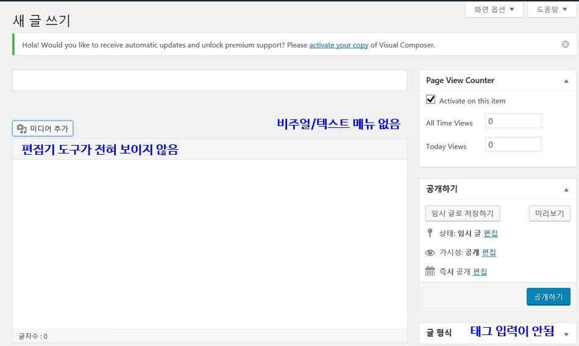Click the All Time Views label
The image size is (579, 346).
[x=449, y=123]
